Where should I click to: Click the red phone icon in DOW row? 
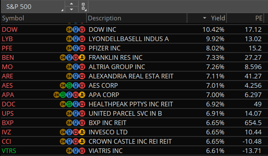coord(82,30)
